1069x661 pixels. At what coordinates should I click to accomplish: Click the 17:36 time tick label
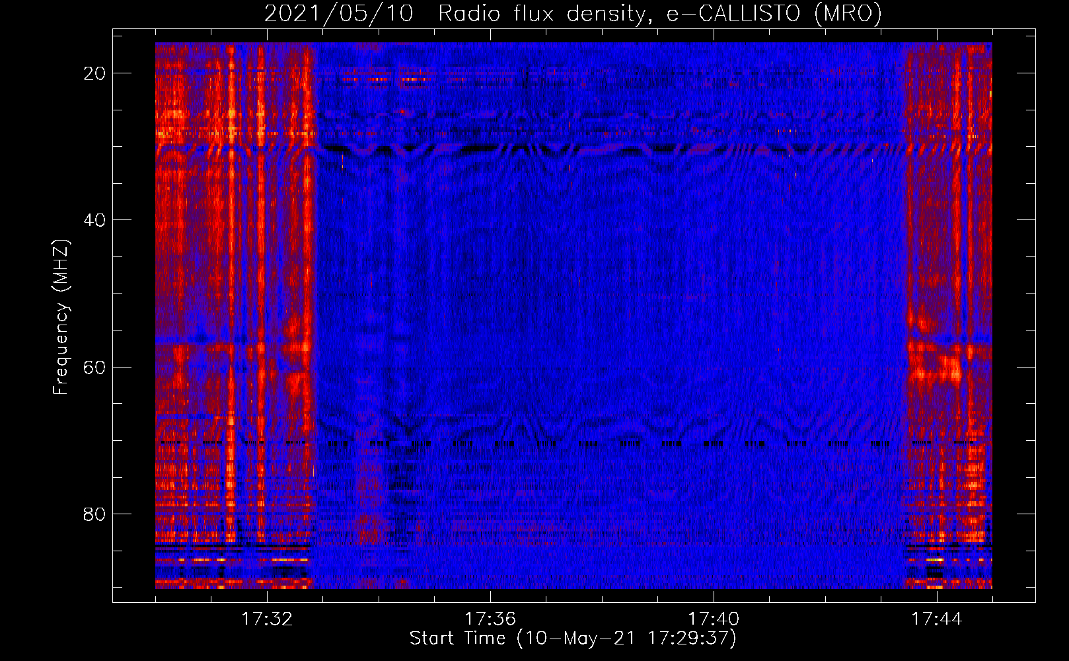pos(490,619)
